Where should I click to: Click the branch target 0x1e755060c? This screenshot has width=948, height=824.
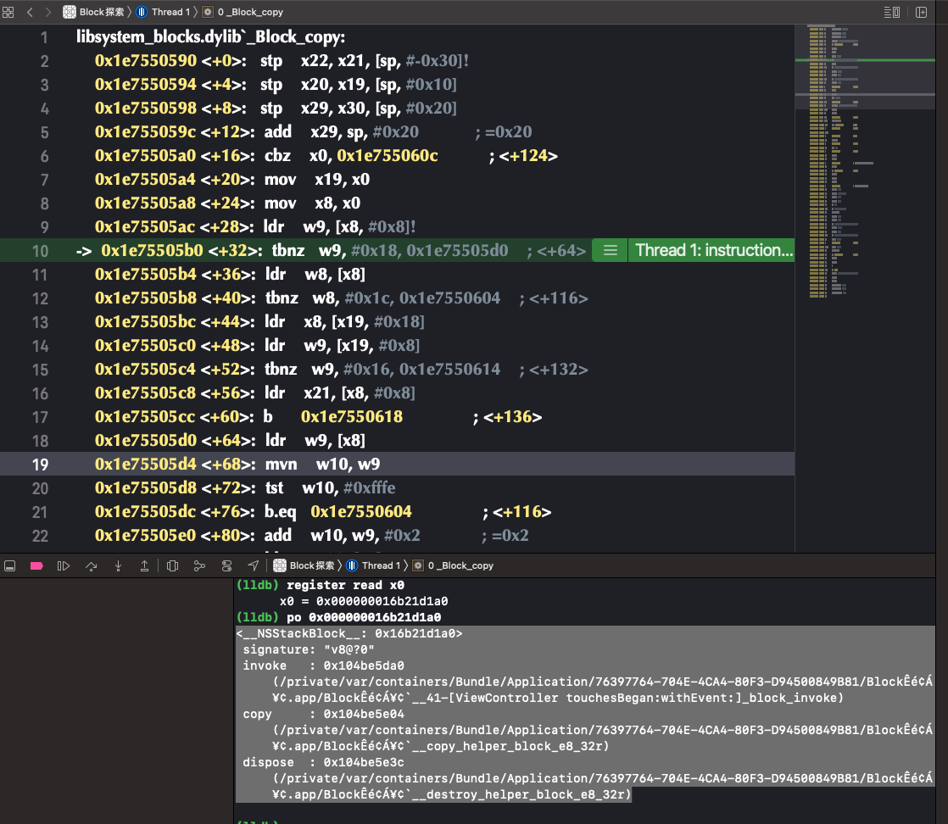(388, 156)
